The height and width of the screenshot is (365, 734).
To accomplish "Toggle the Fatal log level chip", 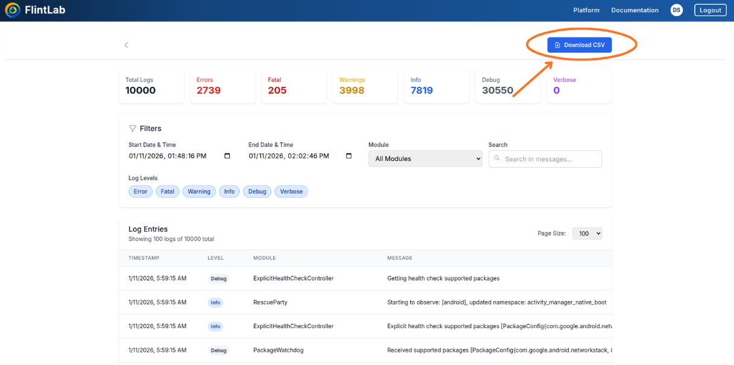I will [x=168, y=191].
